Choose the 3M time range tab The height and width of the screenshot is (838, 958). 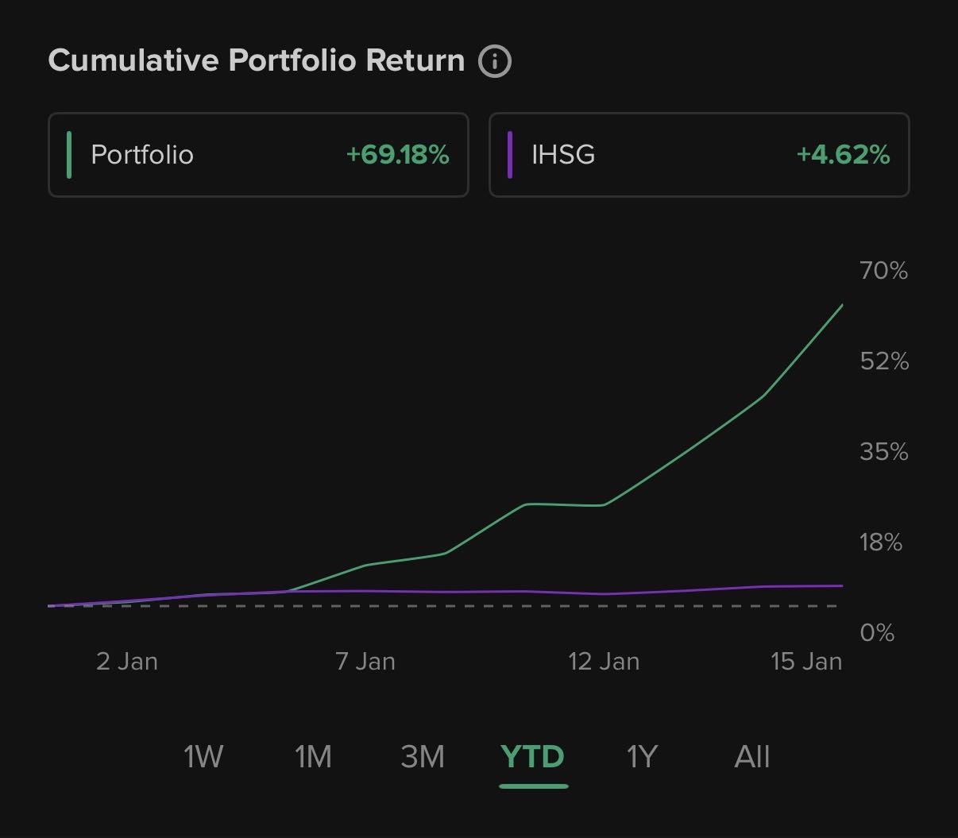coord(423,757)
